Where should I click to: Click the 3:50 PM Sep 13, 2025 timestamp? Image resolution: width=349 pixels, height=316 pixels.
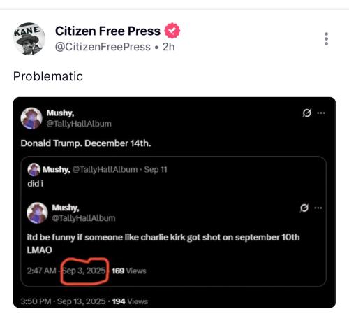63,301
